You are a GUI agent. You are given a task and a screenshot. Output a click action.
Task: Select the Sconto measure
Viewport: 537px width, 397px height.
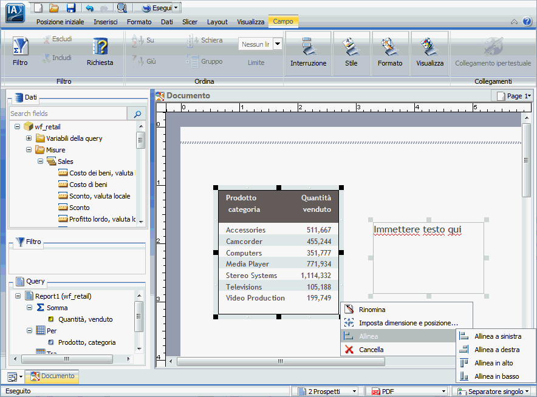click(x=80, y=208)
